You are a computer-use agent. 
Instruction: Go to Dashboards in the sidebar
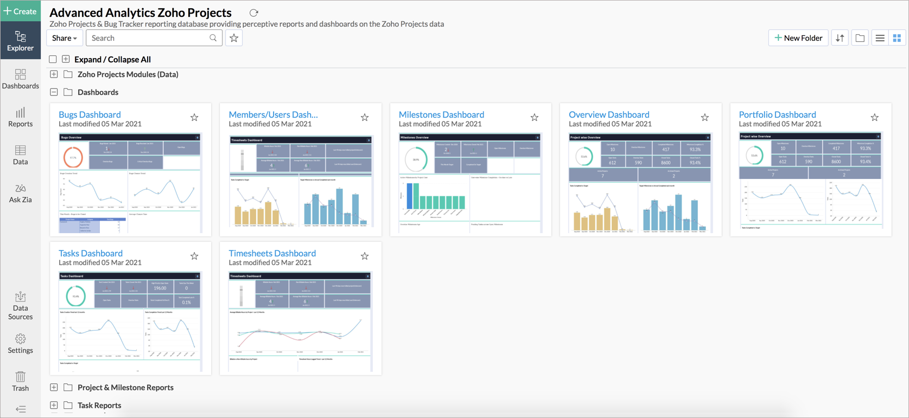pyautogui.click(x=20, y=79)
